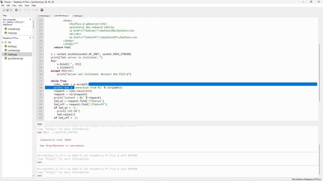This screenshot has width=323, height=181.
Task: Expand the lib folder tree node
Action: (3, 42)
